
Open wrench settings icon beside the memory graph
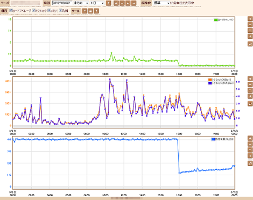click(x=250, y=163)
